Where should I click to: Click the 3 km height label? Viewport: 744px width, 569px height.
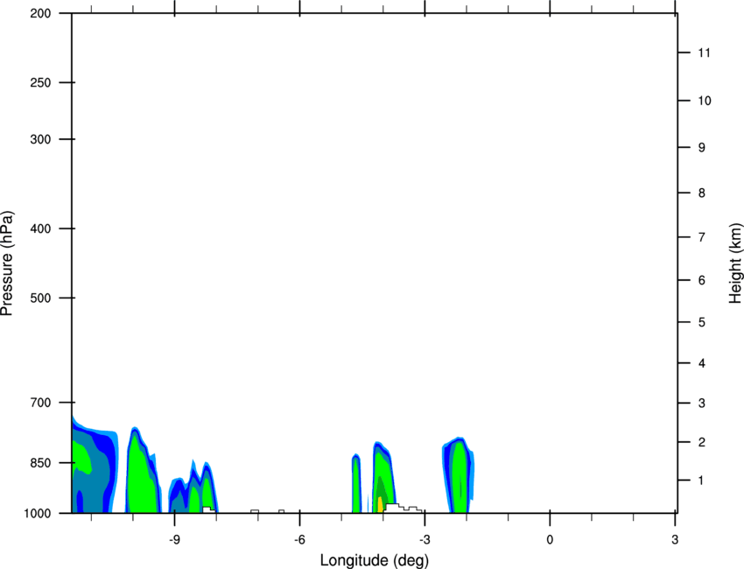click(701, 404)
